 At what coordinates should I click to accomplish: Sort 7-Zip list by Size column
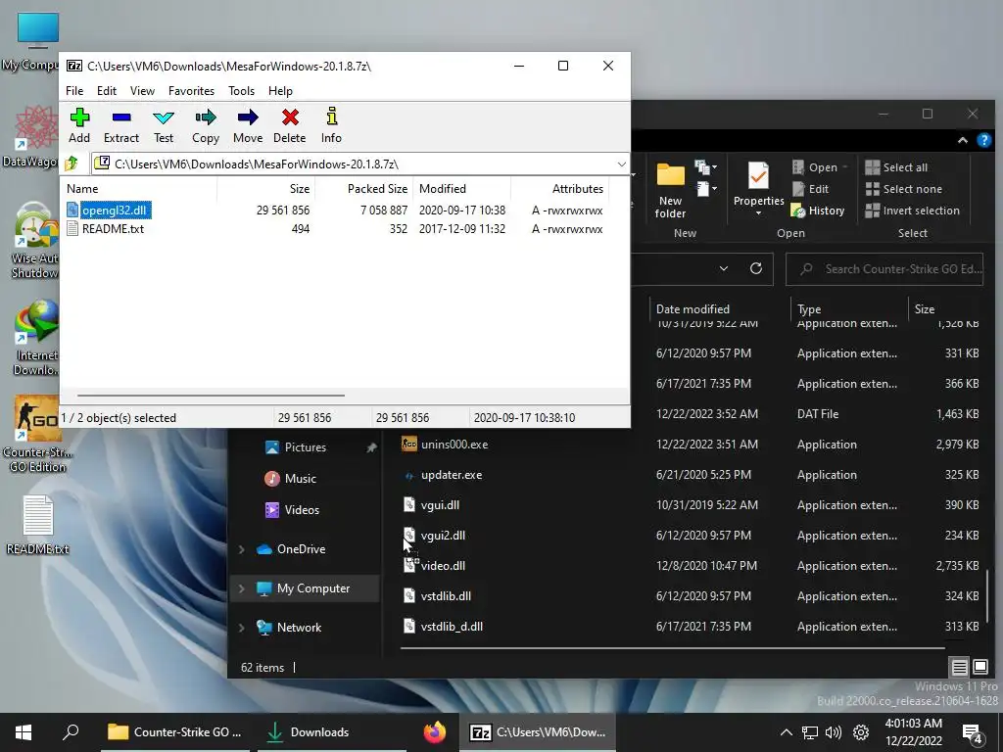266,189
